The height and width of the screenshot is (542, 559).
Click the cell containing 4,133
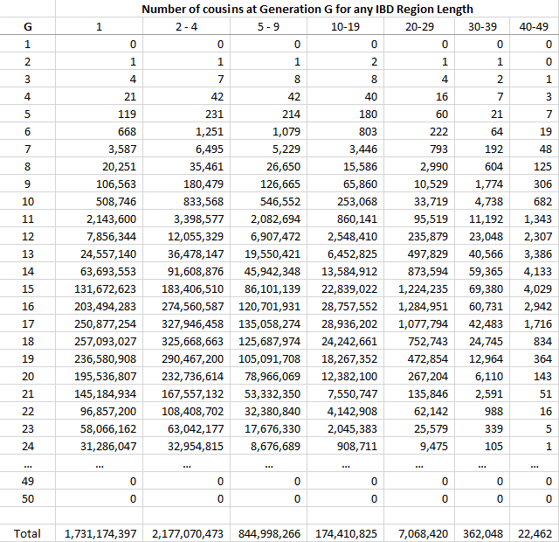[534, 271]
